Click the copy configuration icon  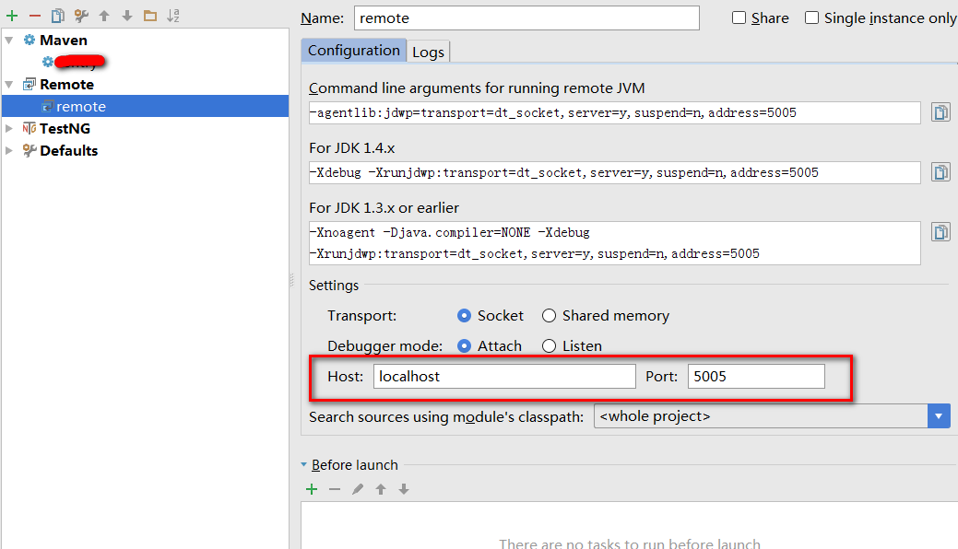click(x=58, y=16)
